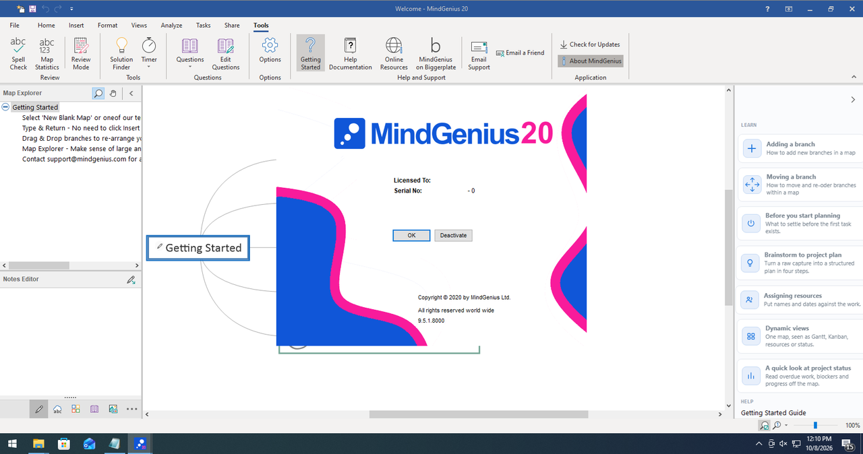Viewport: 863px width, 454px height.
Task: Switch on Review Mode
Action: [x=81, y=54]
